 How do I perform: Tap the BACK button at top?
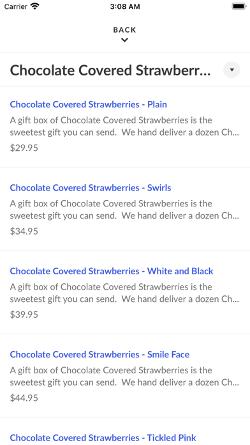point(124,30)
